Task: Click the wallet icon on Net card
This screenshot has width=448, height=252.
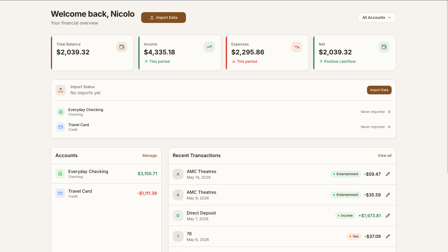Action: [384, 47]
